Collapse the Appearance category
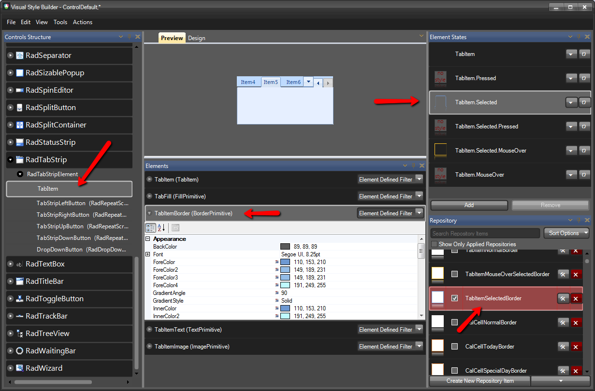Image resolution: width=595 pixels, height=391 pixels. (x=148, y=239)
